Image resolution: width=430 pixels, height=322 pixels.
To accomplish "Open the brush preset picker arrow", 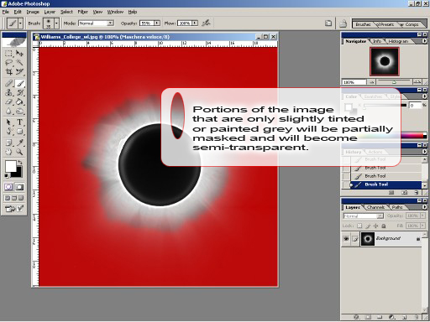I will 56,23.
